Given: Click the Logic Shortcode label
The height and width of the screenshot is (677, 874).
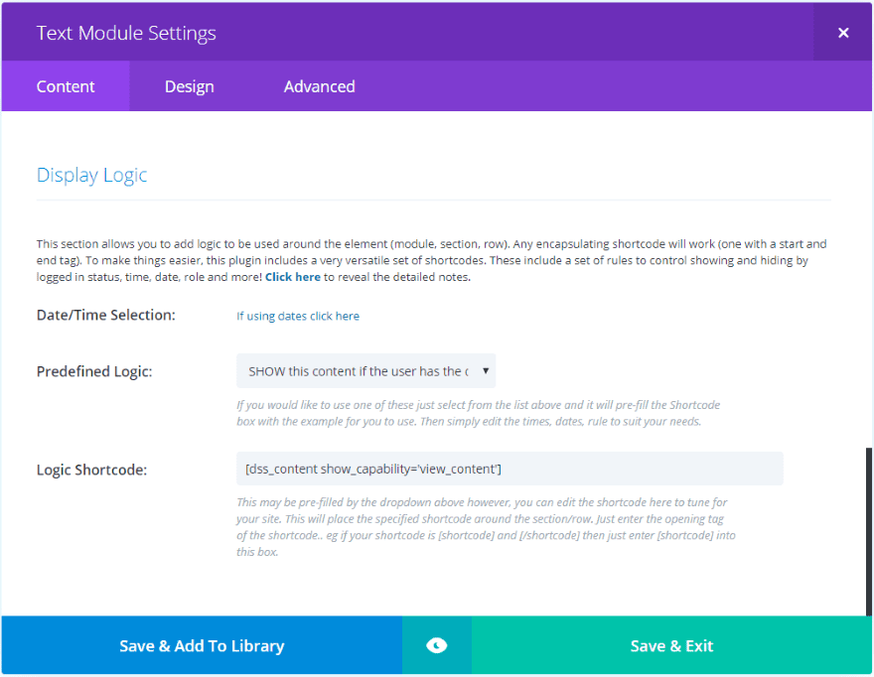Looking at the screenshot, I should coord(91,470).
